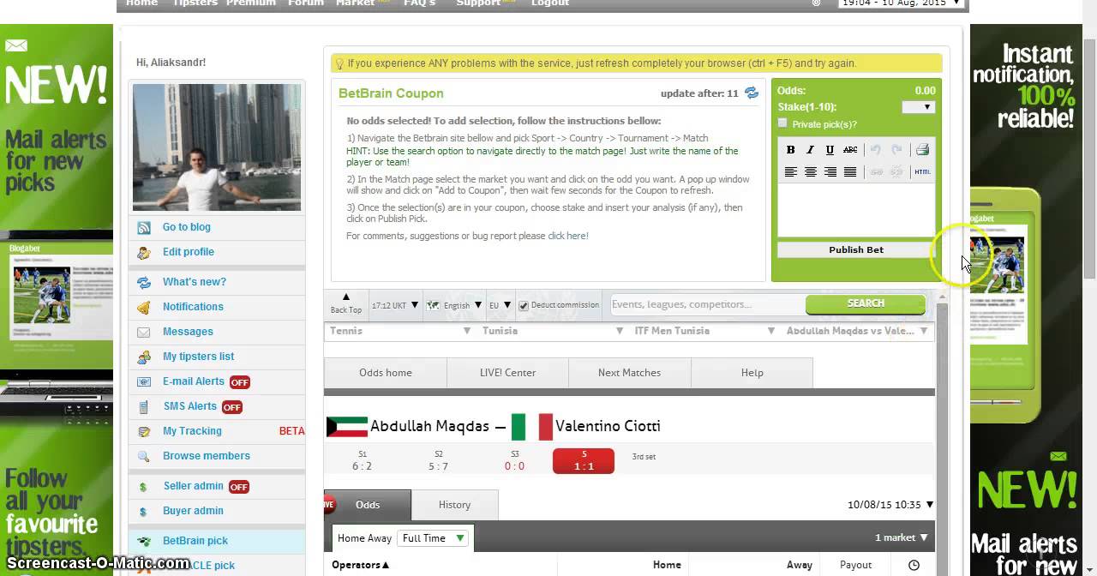Select the BetBrain pick link
This screenshot has width=1097, height=576.
(x=195, y=541)
